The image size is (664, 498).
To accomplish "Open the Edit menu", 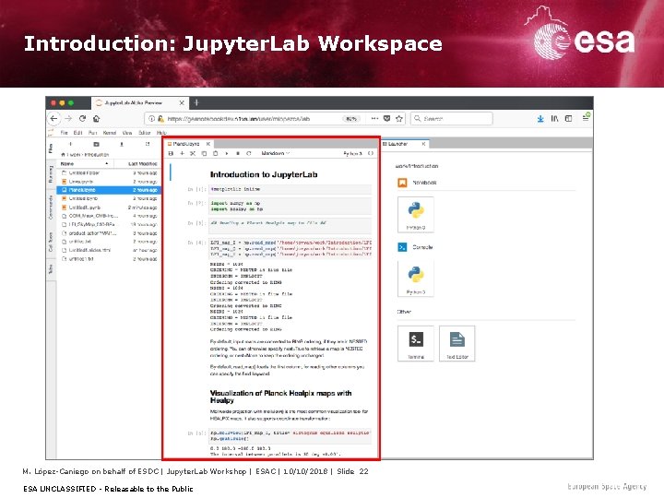I will point(77,133).
